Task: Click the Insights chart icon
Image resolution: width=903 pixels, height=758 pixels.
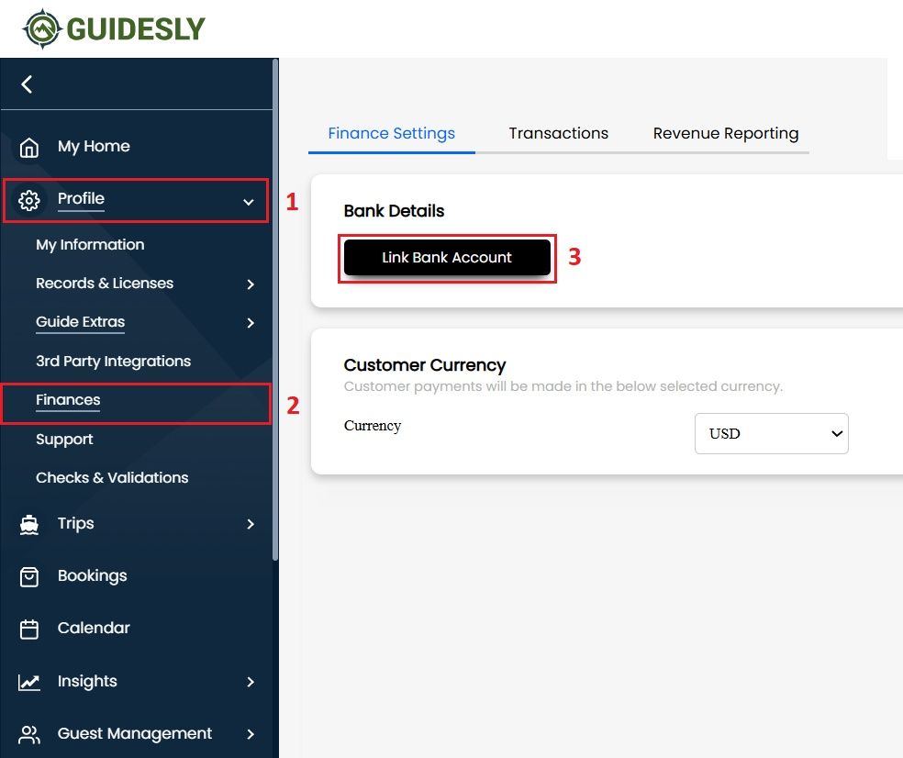Action: point(29,682)
